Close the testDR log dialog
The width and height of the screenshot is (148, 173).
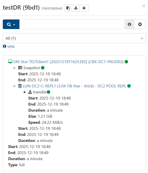pyautogui.click(x=144, y=6)
